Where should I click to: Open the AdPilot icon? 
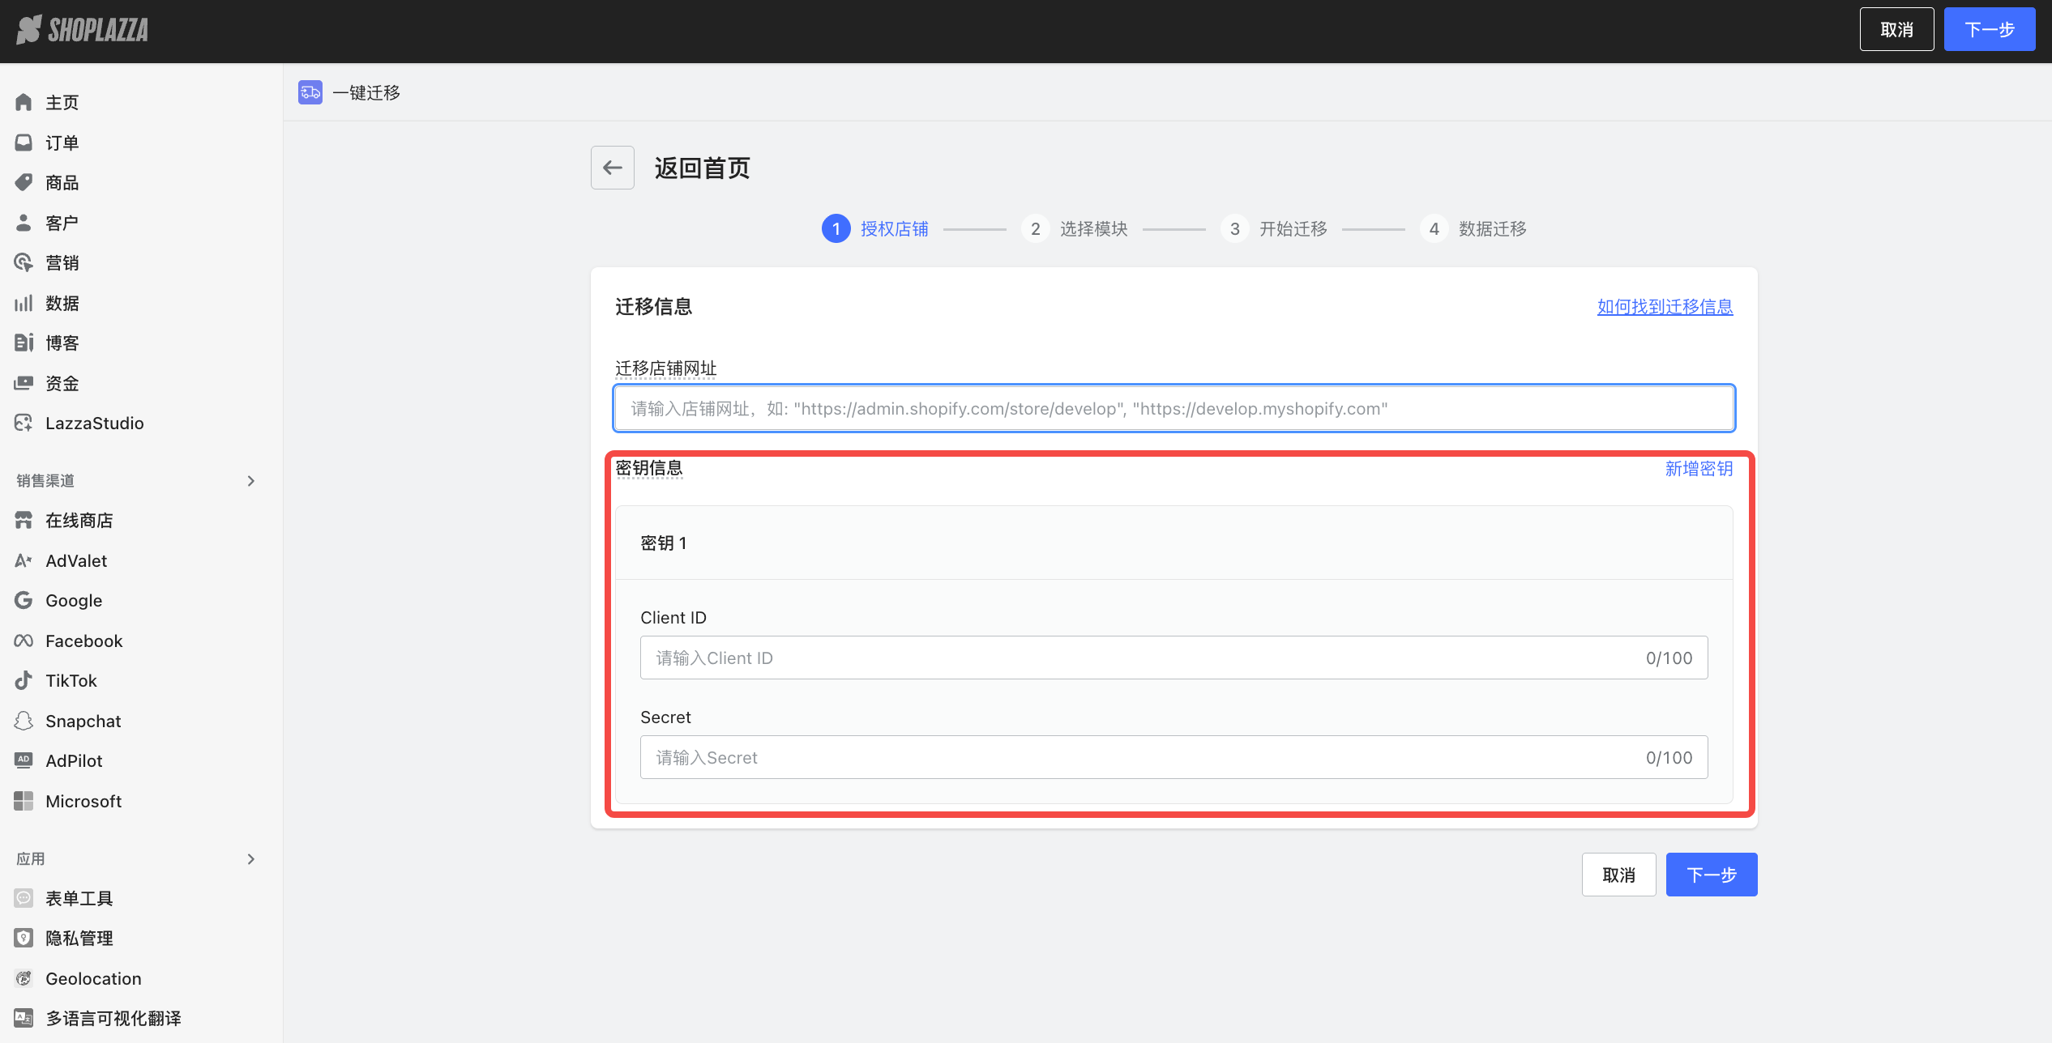[24, 760]
